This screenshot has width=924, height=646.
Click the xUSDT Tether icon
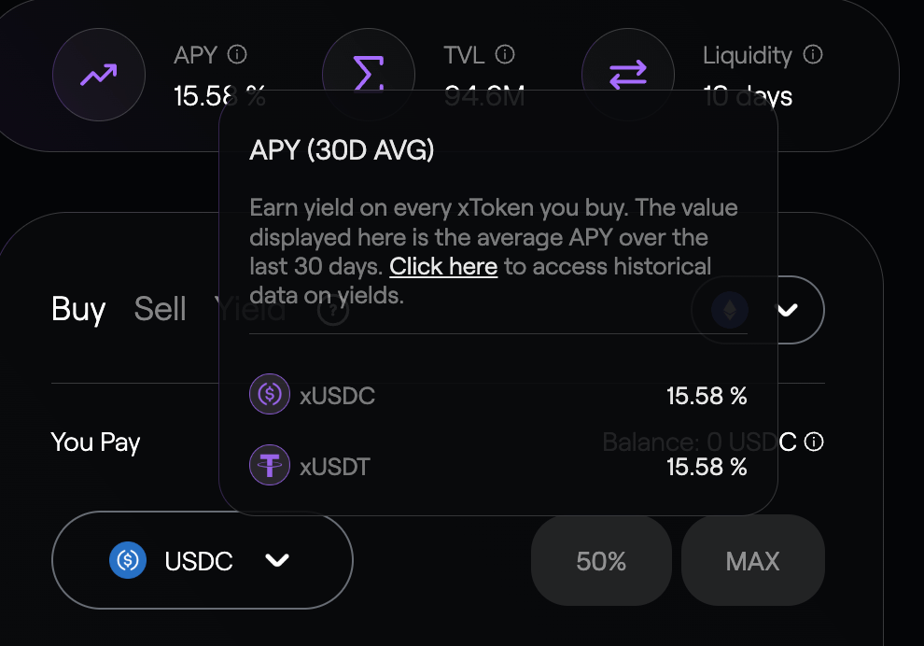point(270,465)
